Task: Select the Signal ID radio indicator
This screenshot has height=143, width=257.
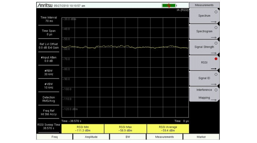Action: click(216, 74)
